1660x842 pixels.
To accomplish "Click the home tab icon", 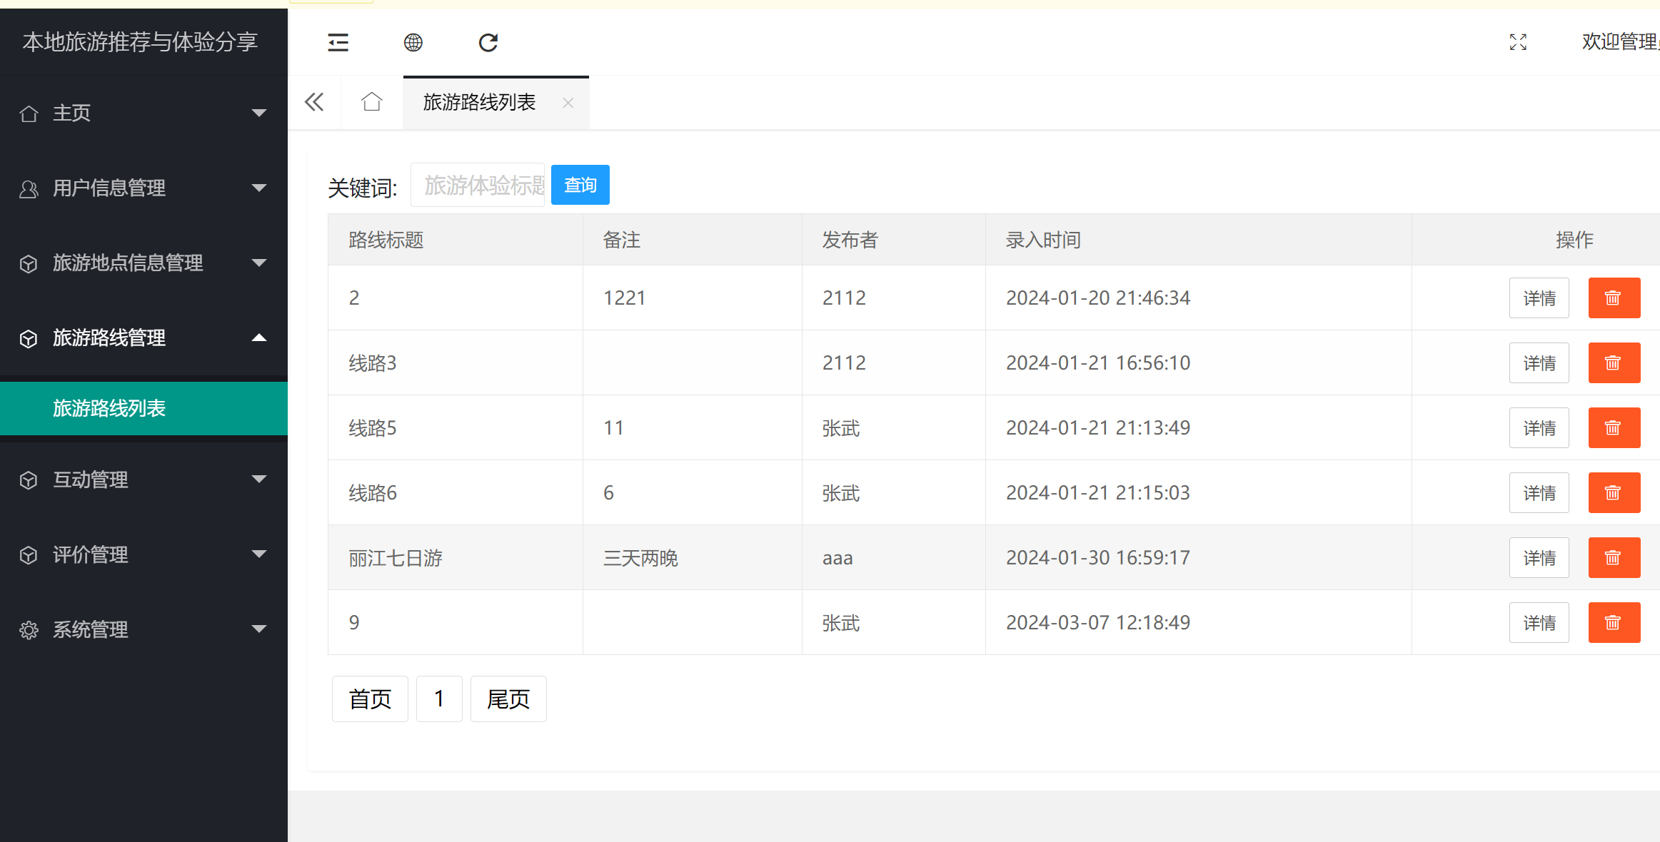I will coord(372,102).
